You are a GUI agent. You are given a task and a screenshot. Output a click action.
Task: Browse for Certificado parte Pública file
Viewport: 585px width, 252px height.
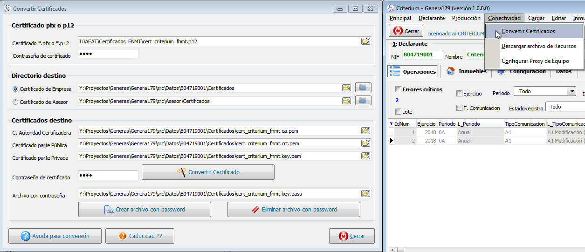pyautogui.click(x=365, y=143)
